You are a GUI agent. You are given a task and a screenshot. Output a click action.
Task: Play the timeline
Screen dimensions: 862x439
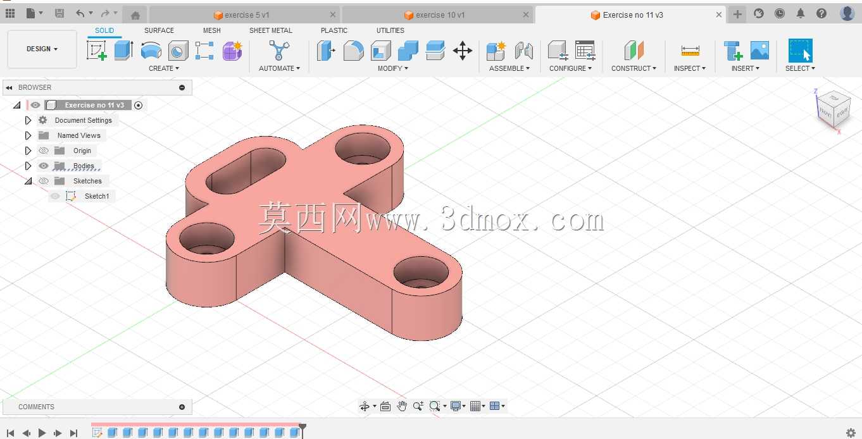point(42,433)
